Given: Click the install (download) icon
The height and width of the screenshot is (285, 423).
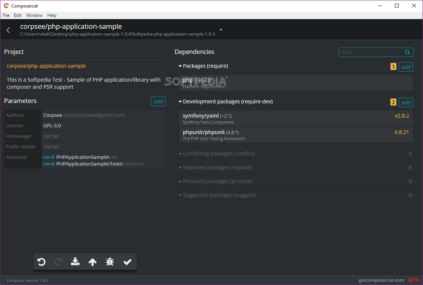Looking at the screenshot, I should coord(75,261).
